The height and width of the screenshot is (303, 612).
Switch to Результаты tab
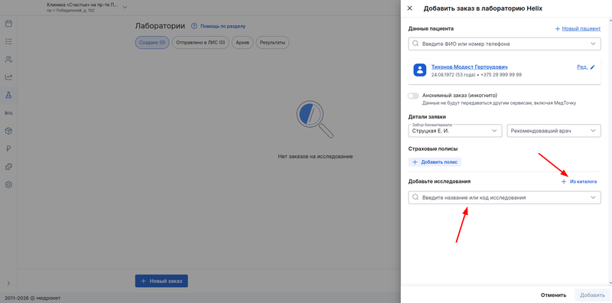click(272, 43)
